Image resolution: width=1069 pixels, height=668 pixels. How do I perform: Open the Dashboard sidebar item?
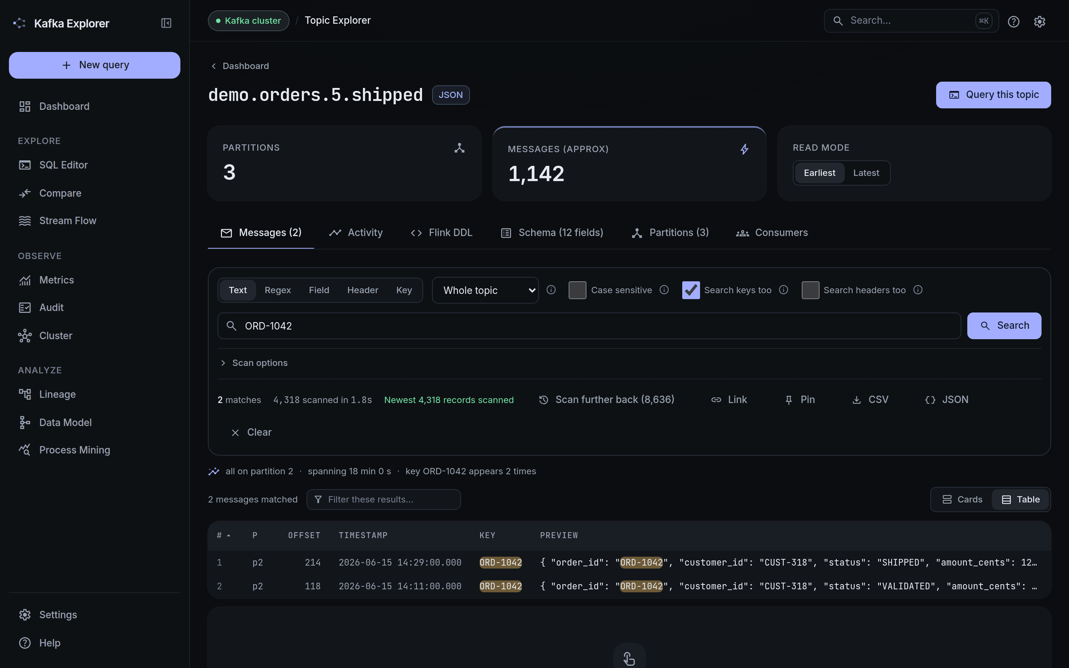95,107
